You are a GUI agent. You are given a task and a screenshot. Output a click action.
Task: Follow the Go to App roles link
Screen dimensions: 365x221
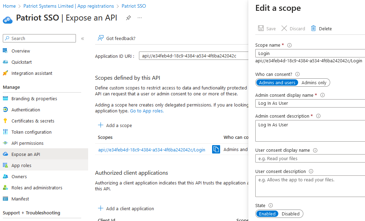147,111
